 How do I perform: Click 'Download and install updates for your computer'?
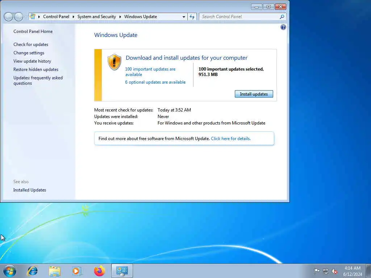tap(187, 58)
